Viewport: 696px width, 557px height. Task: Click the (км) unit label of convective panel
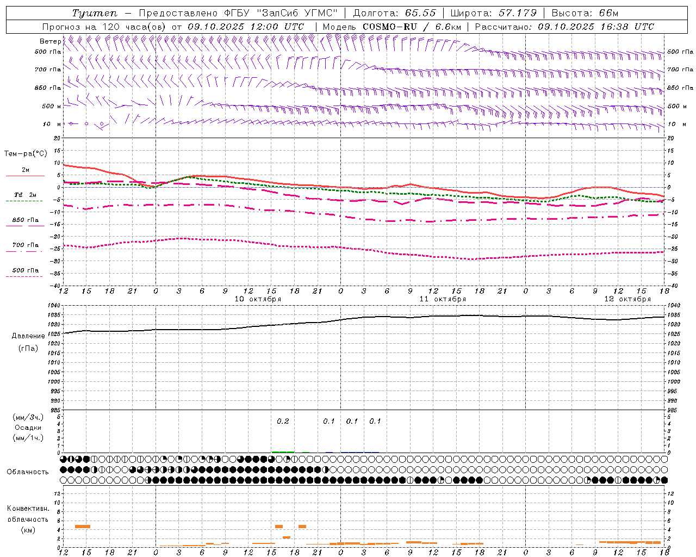click(x=28, y=530)
